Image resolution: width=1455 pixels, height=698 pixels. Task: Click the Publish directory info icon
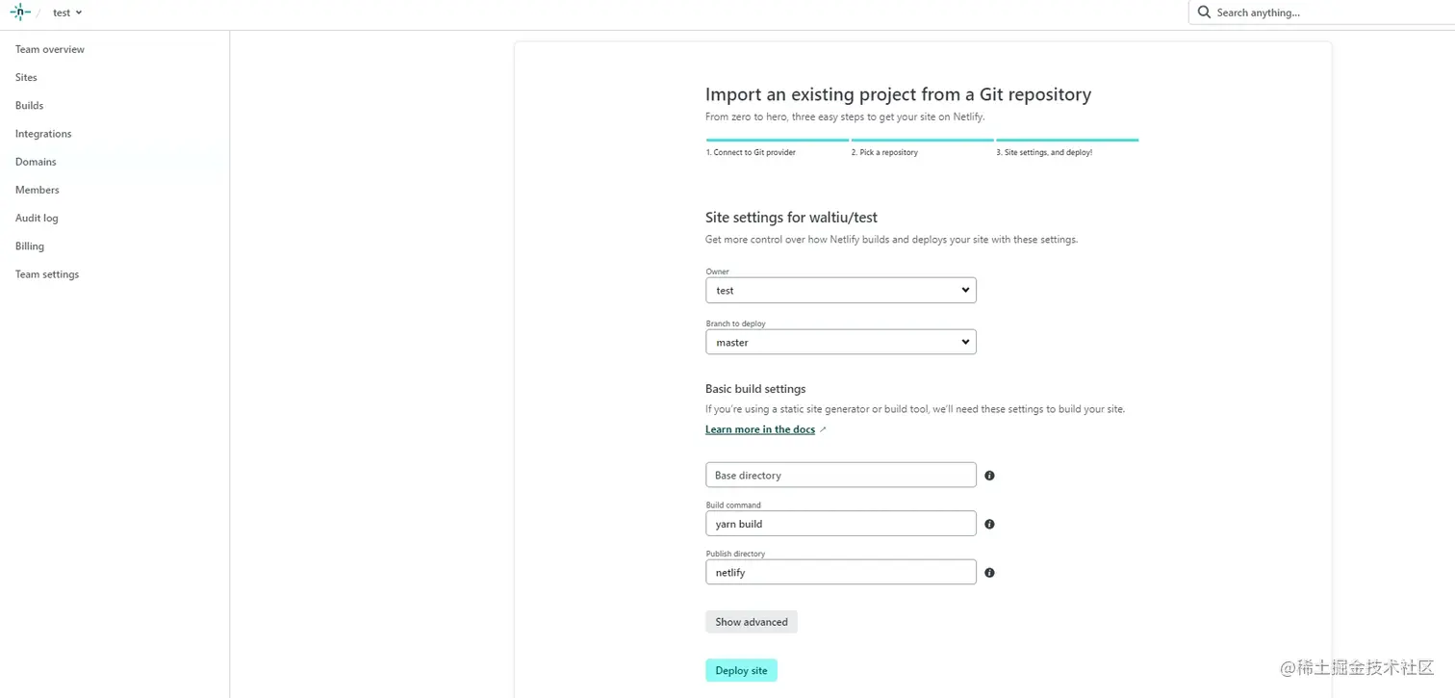tap(989, 573)
